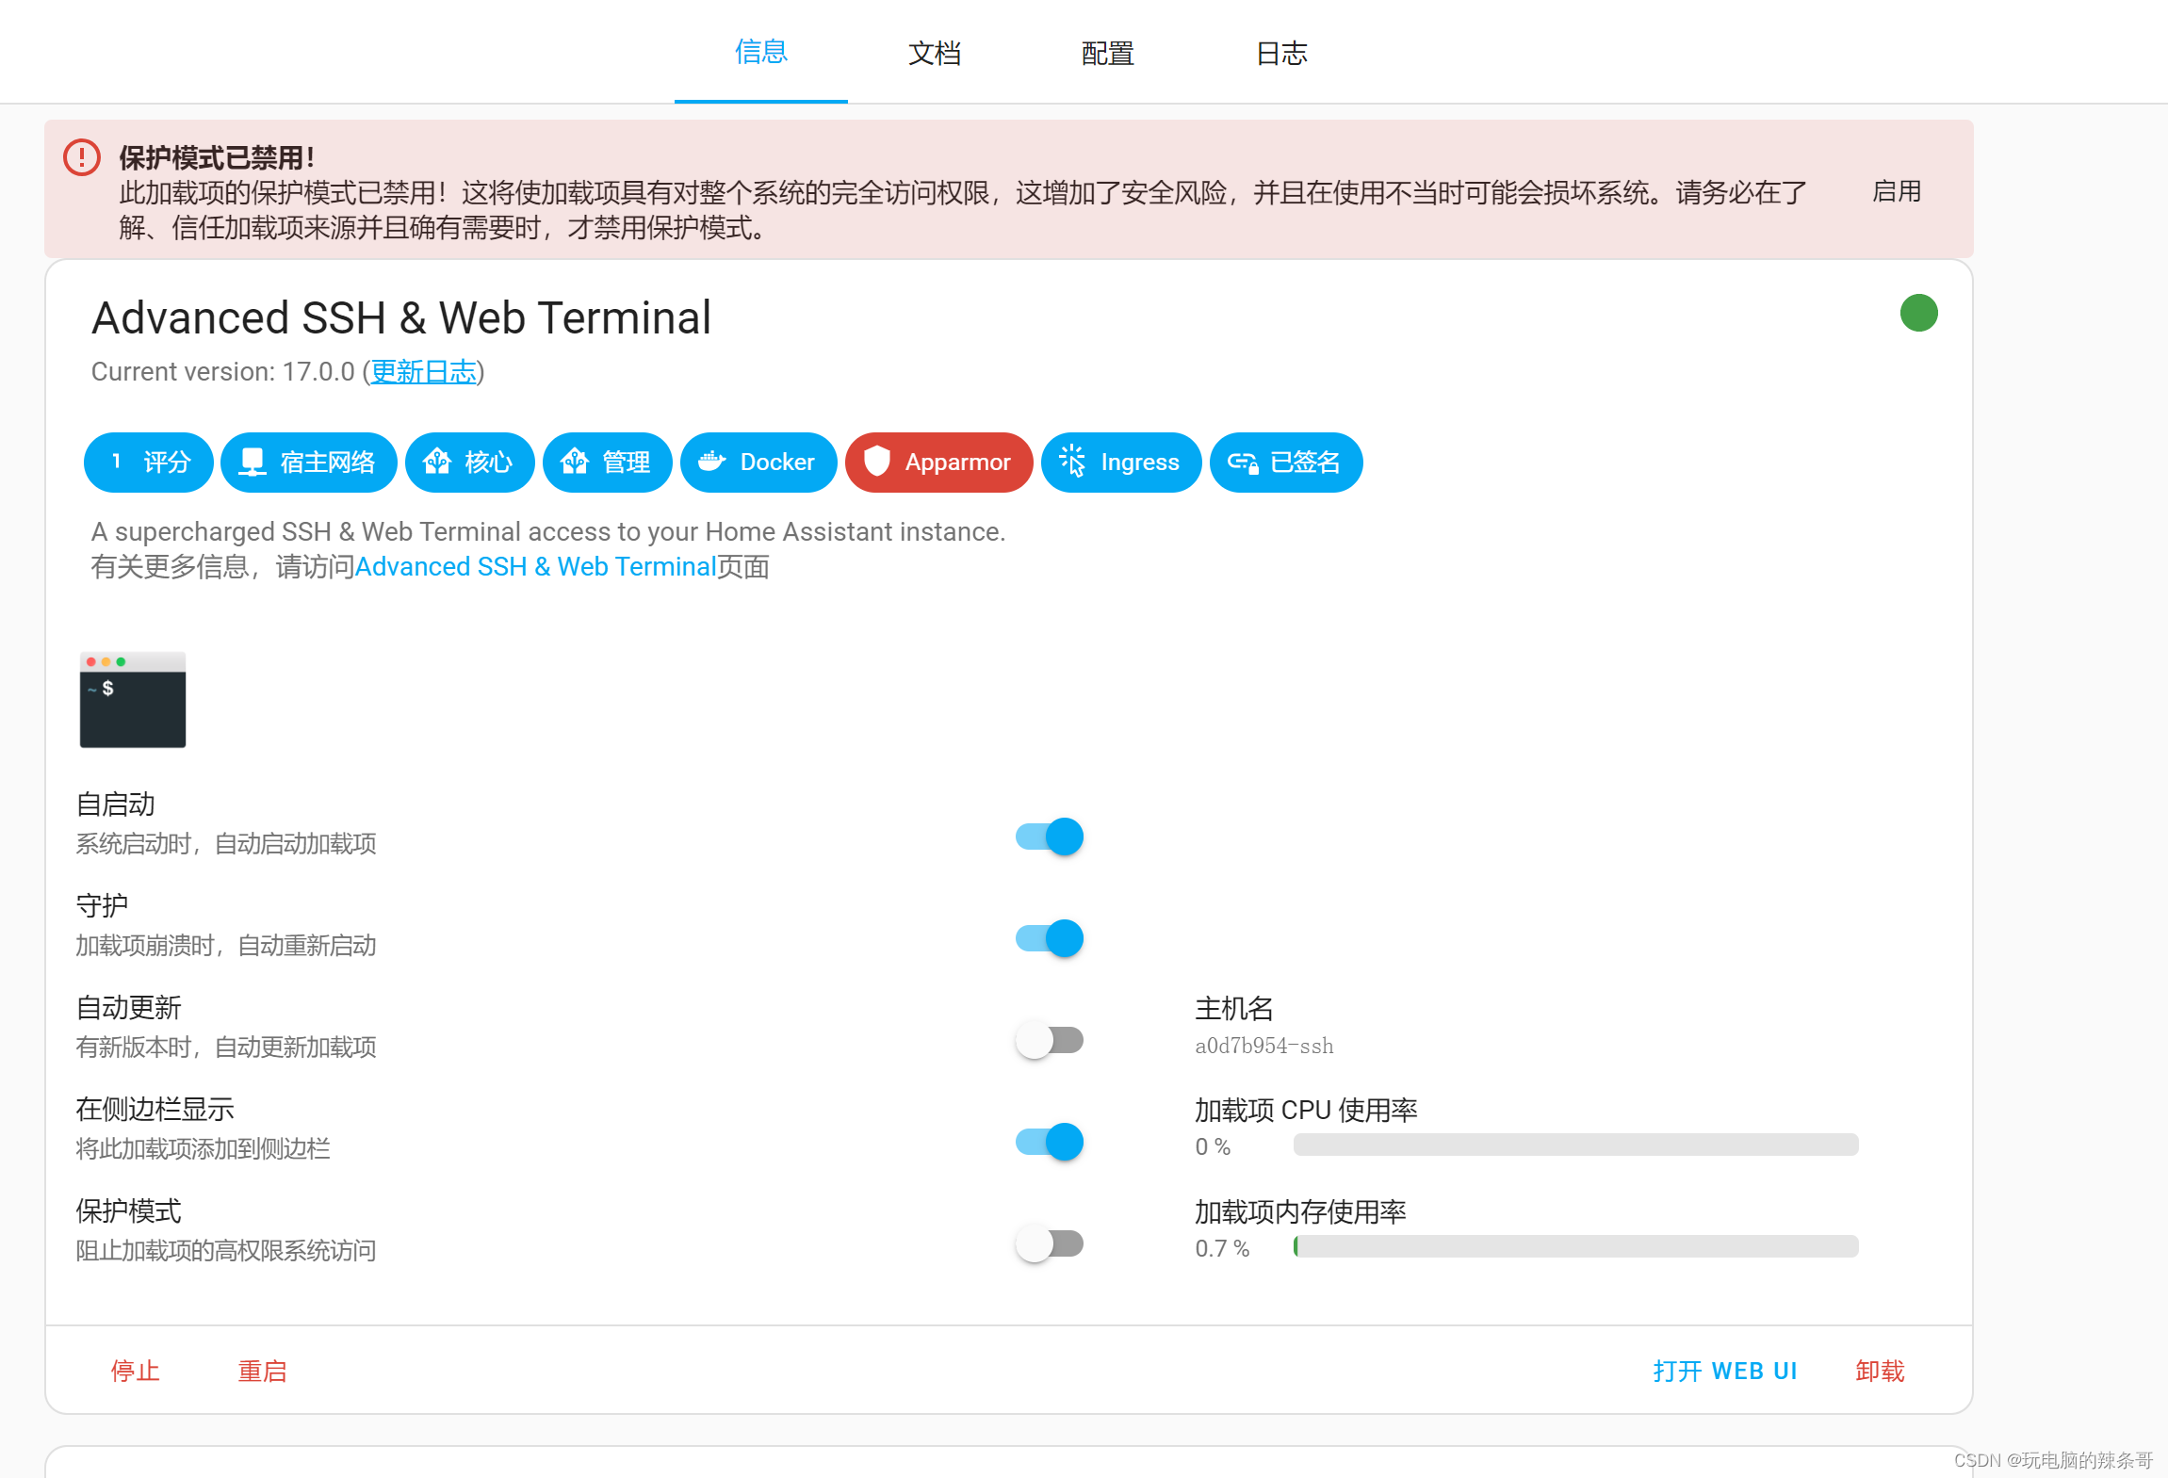2168x1478 pixels.
Task: Click the hostname value a0d7b954-ssh
Action: tap(1264, 1046)
